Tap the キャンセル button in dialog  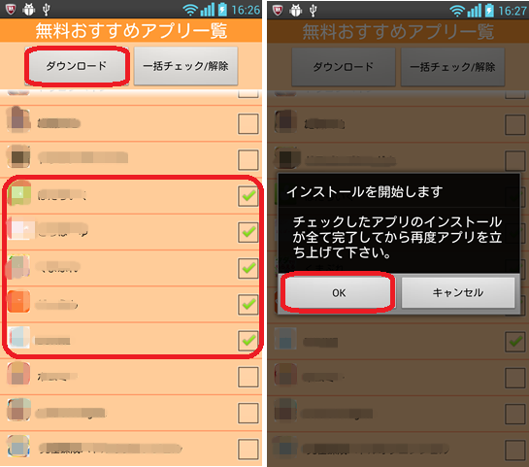coord(458,292)
